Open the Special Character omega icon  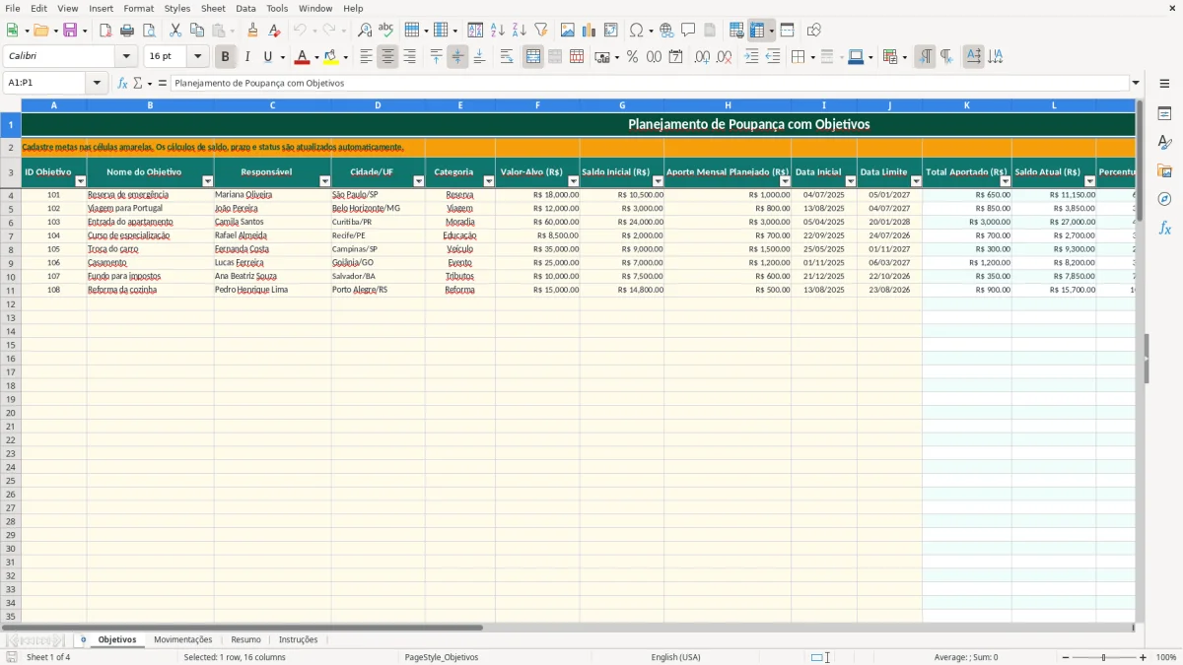pos(636,31)
